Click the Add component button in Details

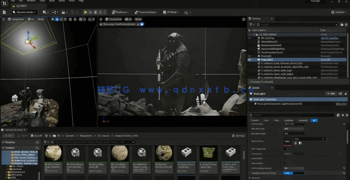point(331,94)
